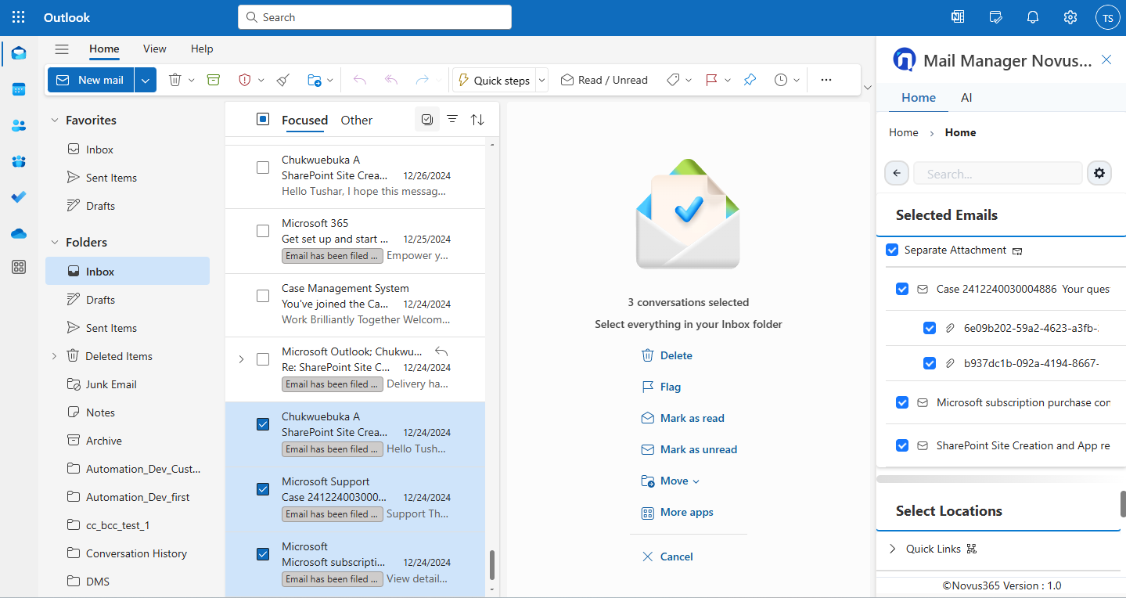This screenshot has width=1126, height=598.
Task: Open Mail app in left rail
Action: pyautogui.click(x=19, y=53)
